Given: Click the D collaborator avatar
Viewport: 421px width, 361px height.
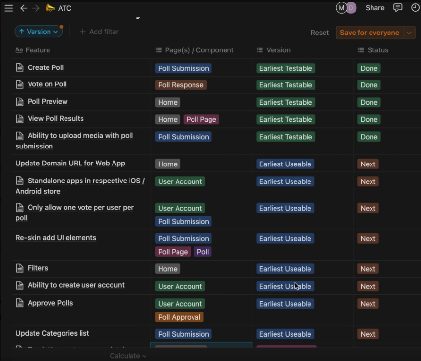Looking at the screenshot, I should 351,8.
